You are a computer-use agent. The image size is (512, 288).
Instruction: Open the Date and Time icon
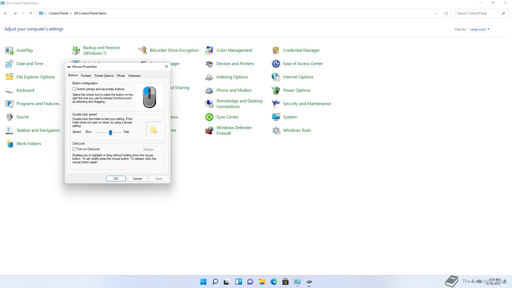9,64
